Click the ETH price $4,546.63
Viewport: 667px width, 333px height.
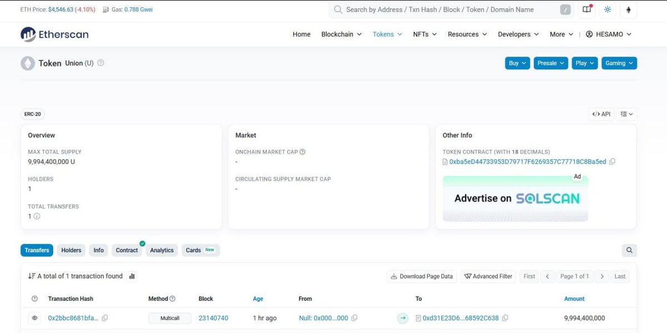pos(61,9)
